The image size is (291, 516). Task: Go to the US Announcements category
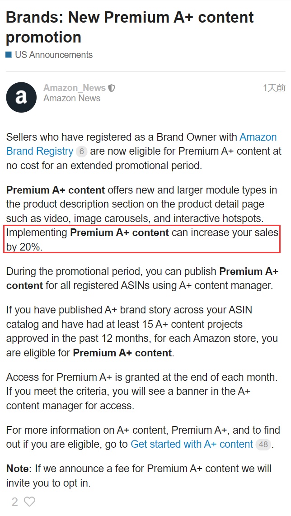[x=54, y=55]
